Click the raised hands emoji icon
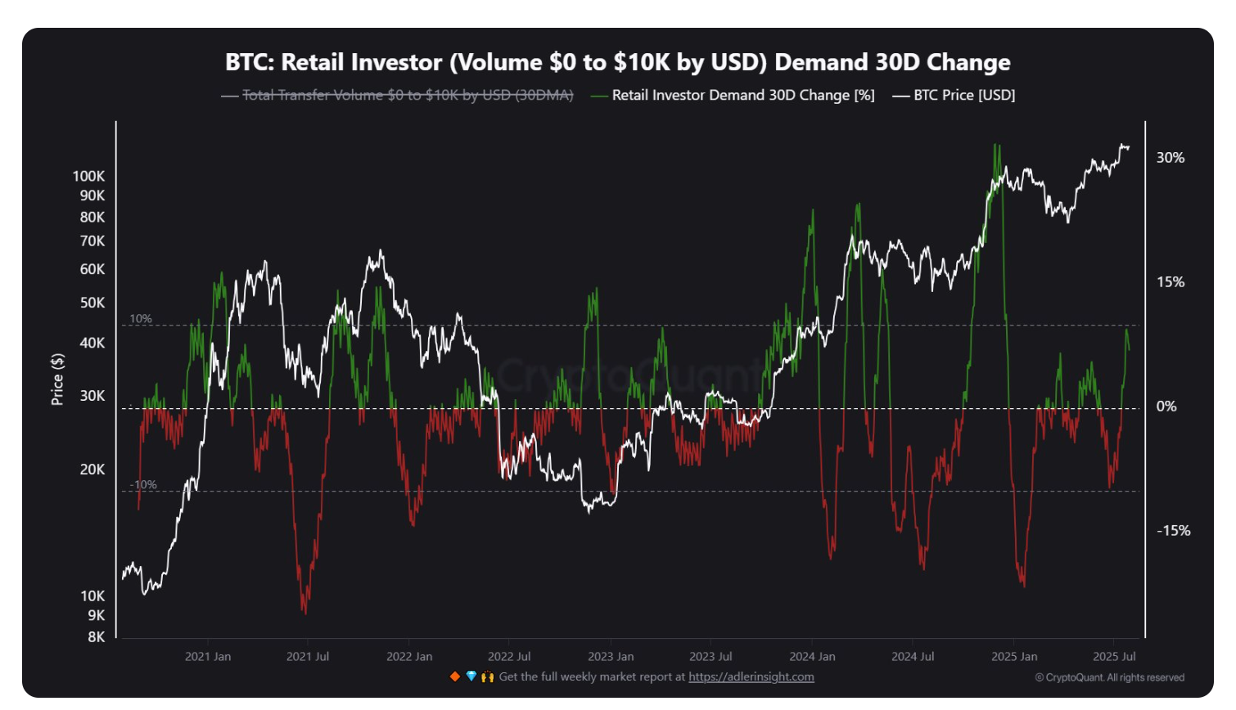Viewport: 1236px width, 710px height. 487,676
